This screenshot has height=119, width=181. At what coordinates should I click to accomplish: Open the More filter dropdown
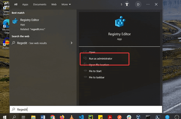pyautogui.click(x=66, y=4)
